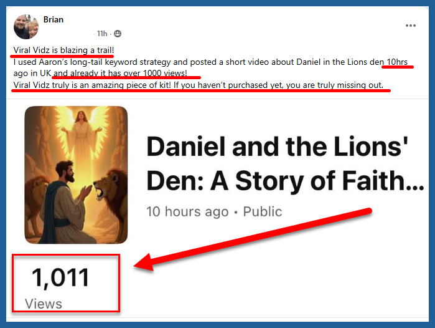
Task: Open Brian's profile name link
Action: pos(54,19)
